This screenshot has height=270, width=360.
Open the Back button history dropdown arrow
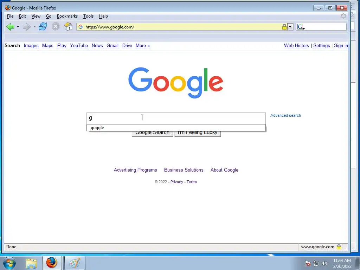pos(18,27)
